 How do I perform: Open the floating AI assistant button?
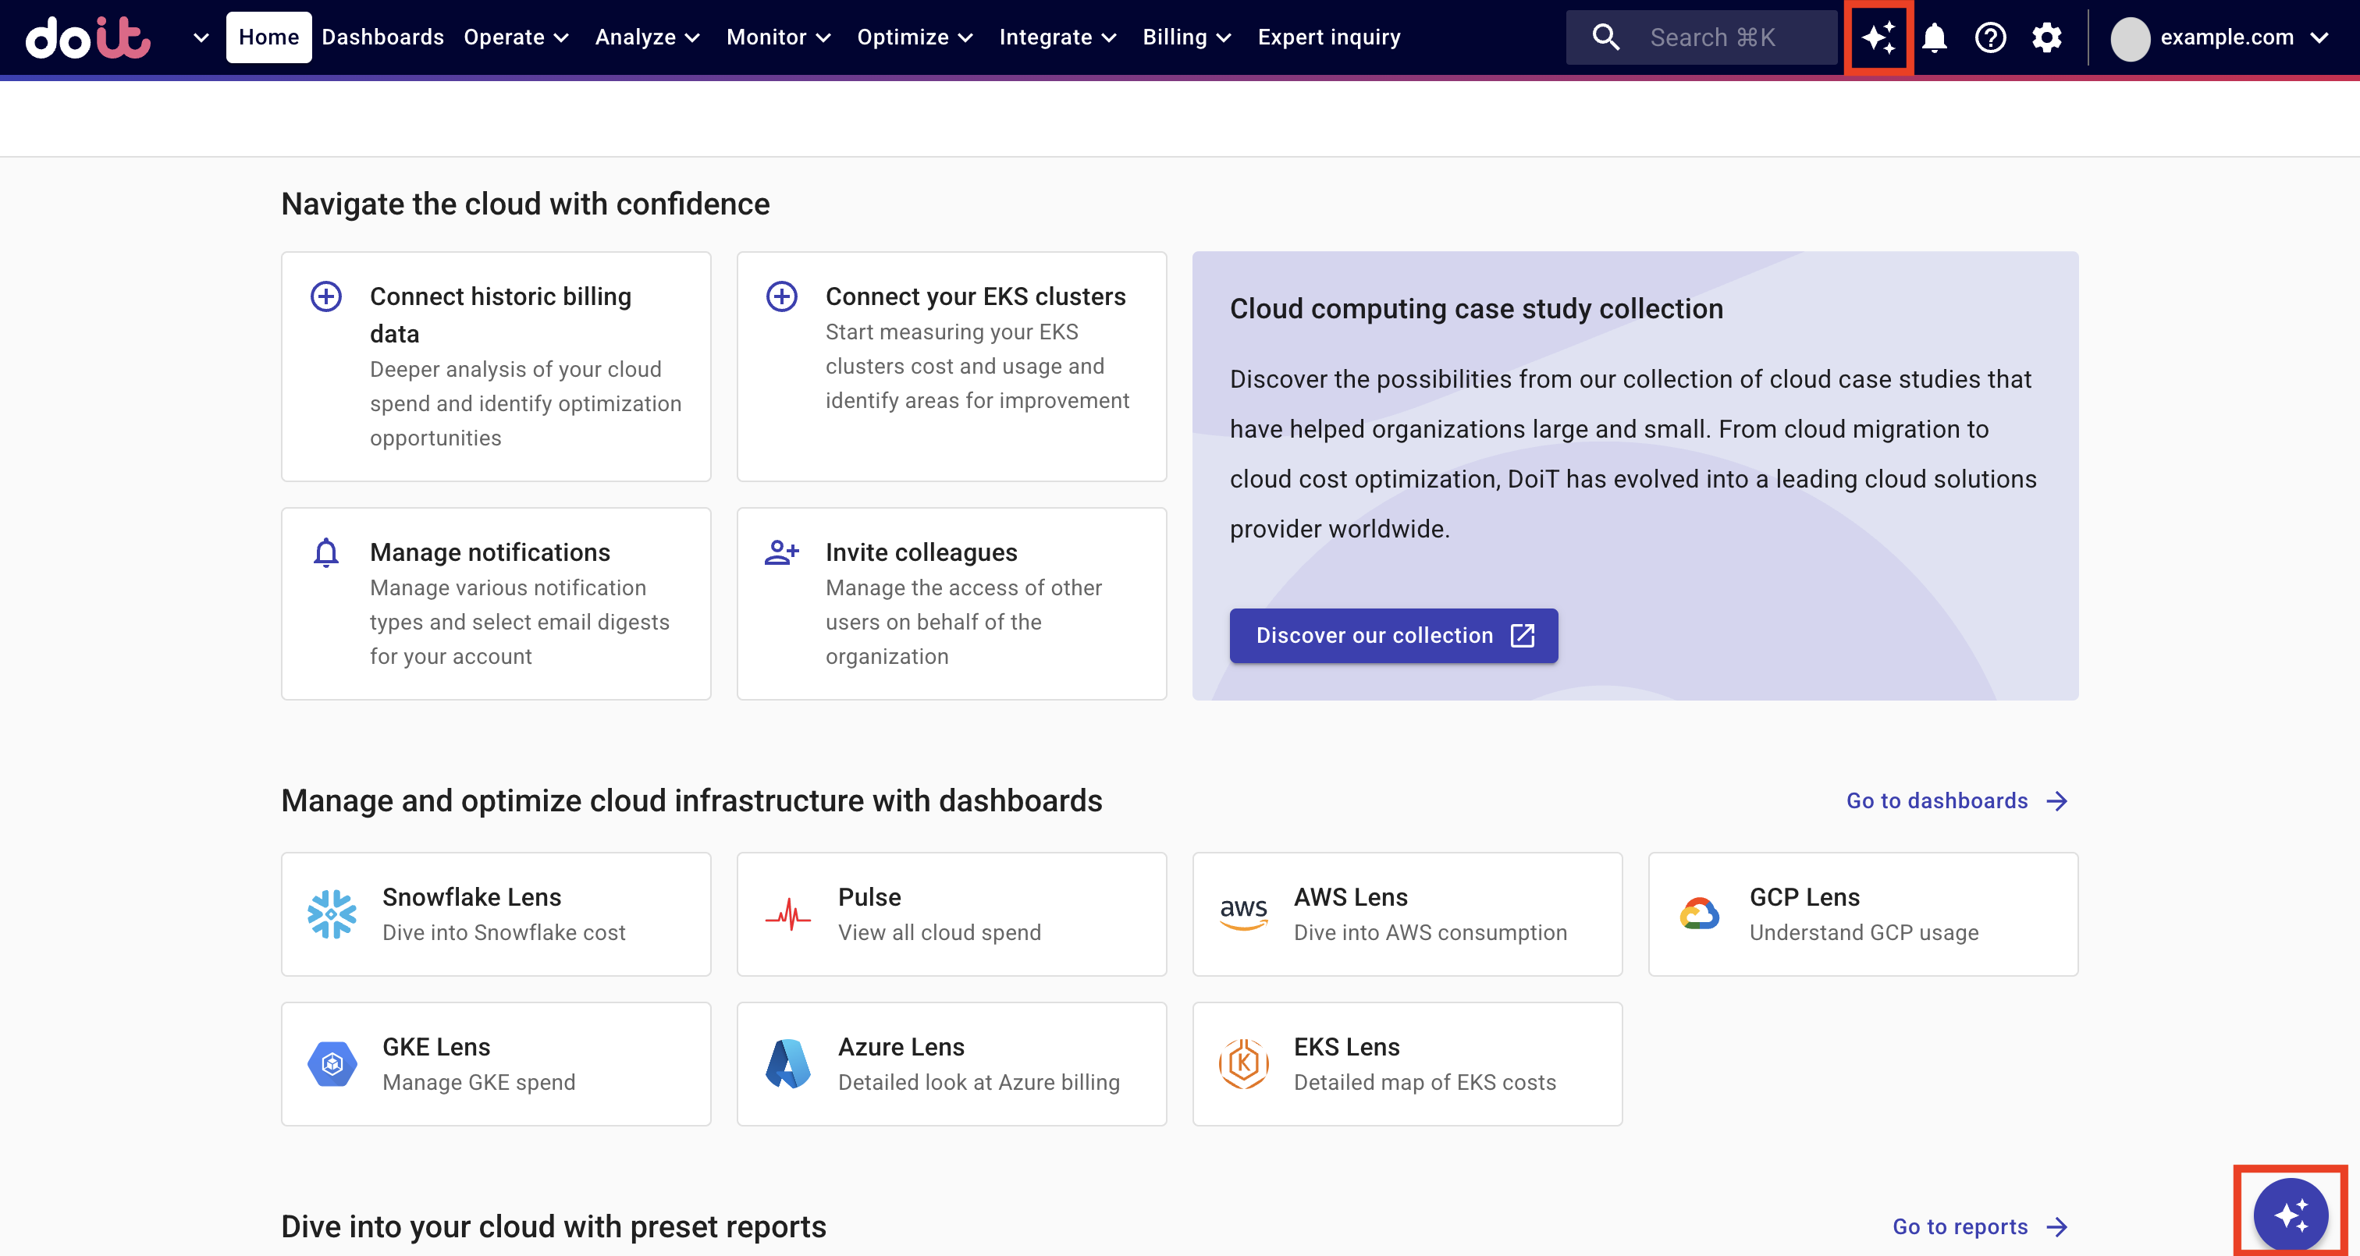click(x=2291, y=1215)
